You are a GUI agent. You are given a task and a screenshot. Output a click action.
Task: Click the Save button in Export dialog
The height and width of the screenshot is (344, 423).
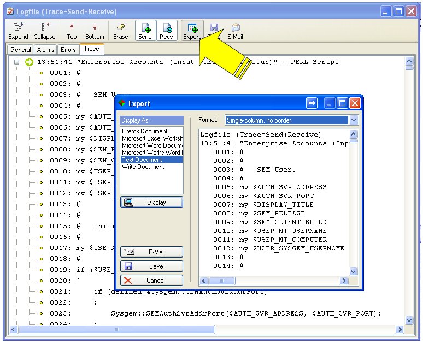(151, 266)
